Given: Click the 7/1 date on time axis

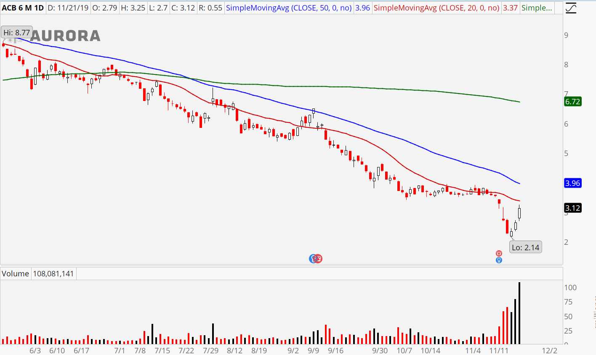Looking at the screenshot, I should click(x=120, y=350).
